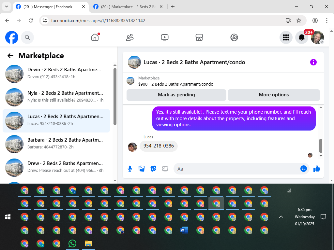Image resolution: width=334 pixels, height=250 pixels.
Task: Open the Windows notification center icon
Action: pyautogui.click(x=323, y=217)
